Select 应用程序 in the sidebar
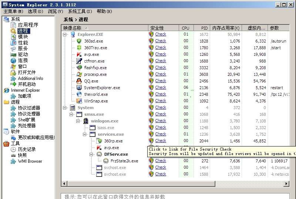Screen dimensions: 296x199 coord(28,25)
